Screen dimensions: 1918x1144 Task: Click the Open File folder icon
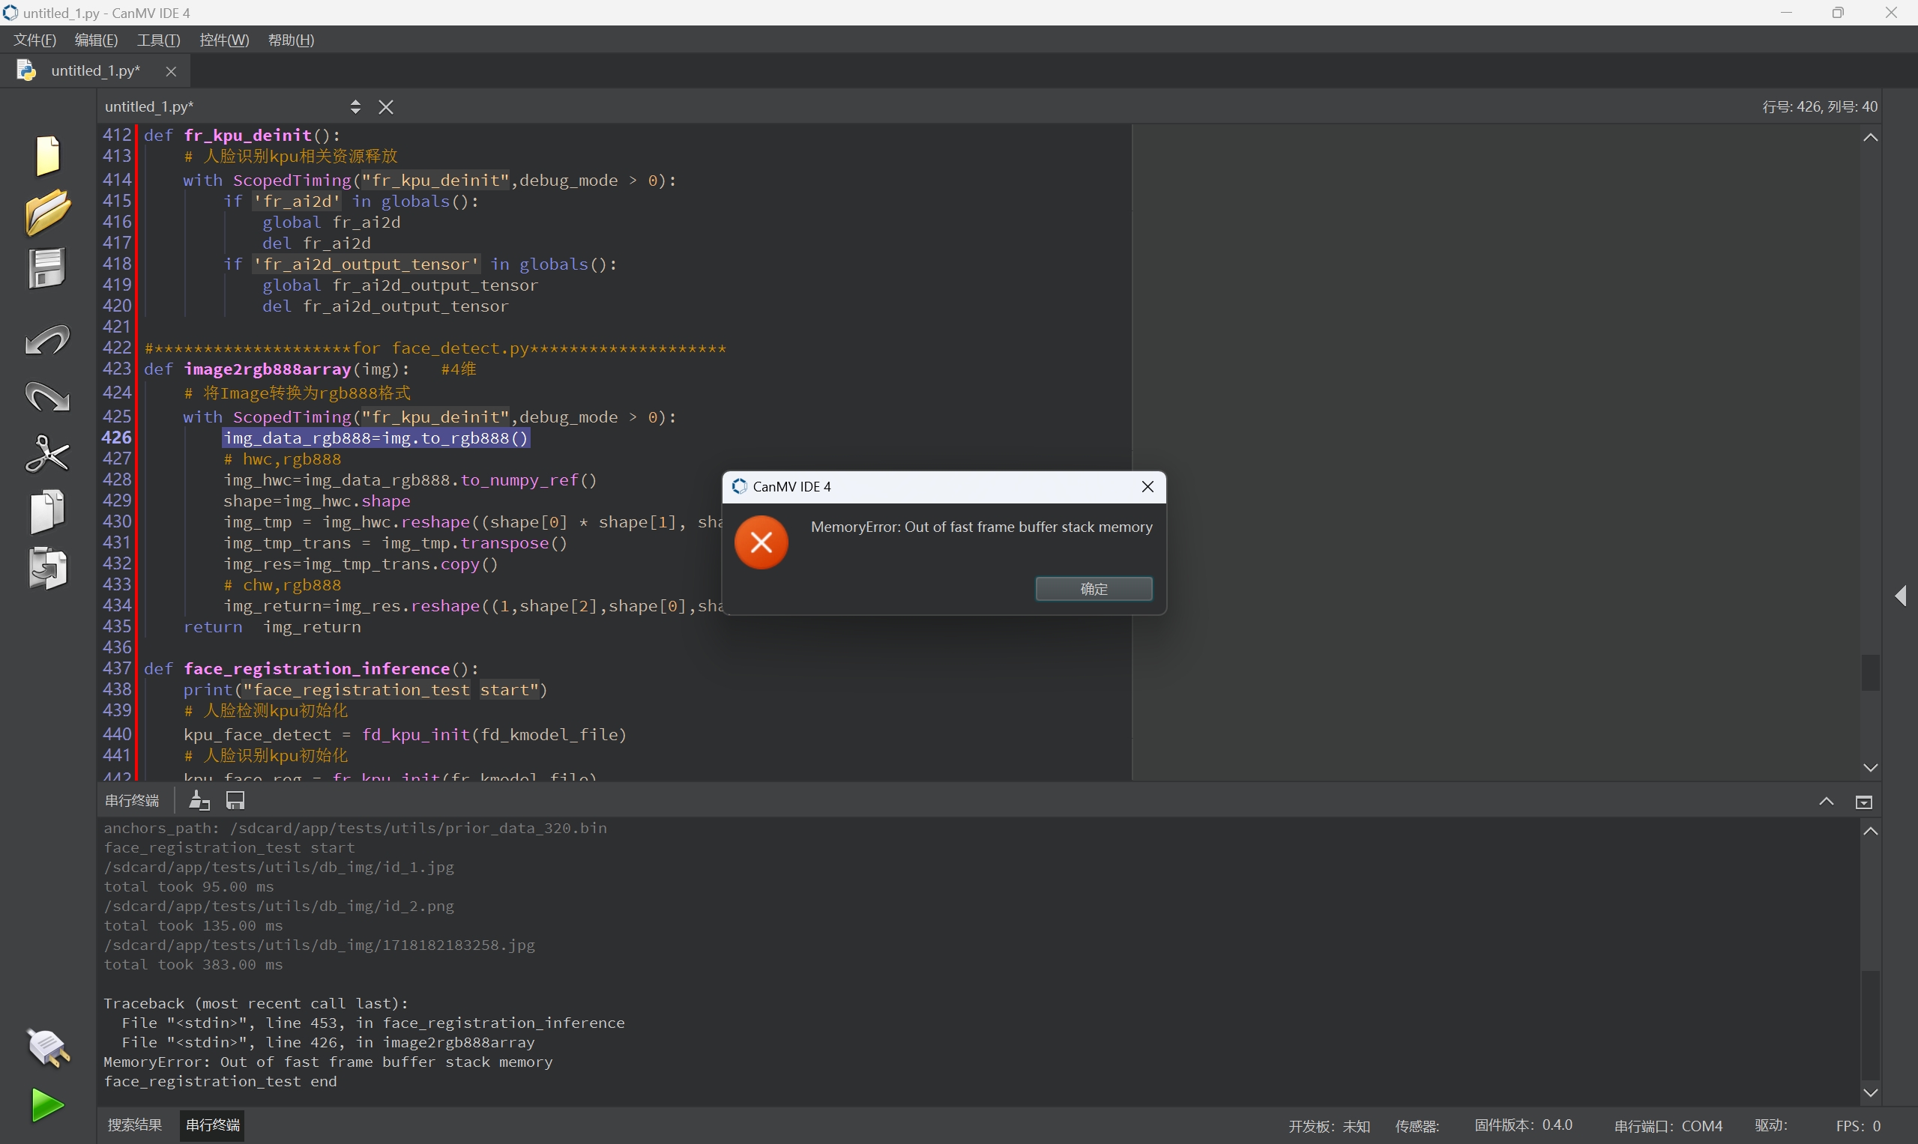[x=48, y=211]
